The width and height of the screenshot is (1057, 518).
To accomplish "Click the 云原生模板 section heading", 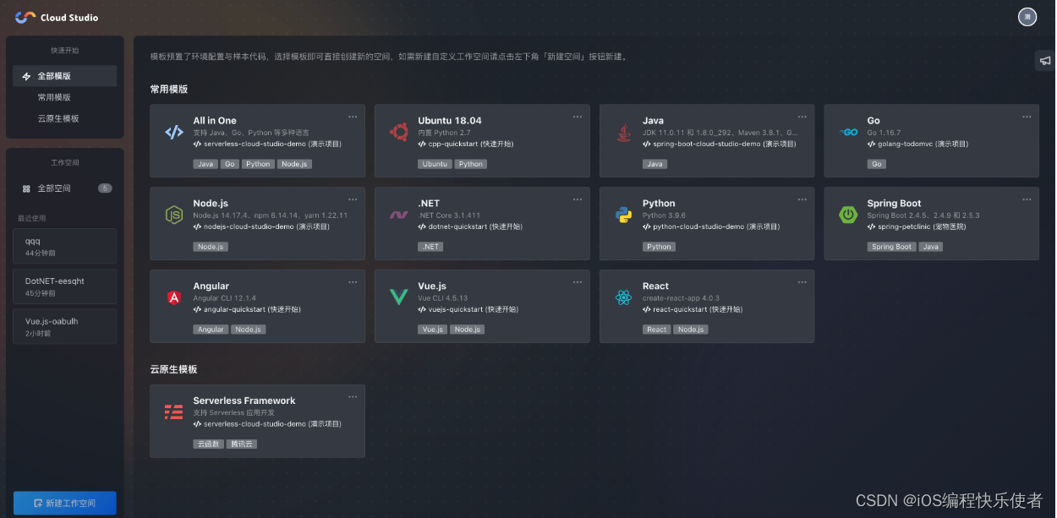I will pyautogui.click(x=173, y=369).
